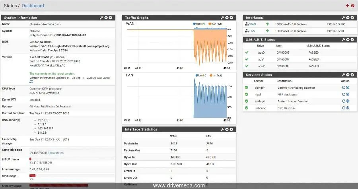Viewport: 358px width, 189px height.
Task: Open Traffic Graphs widget settings wrench
Action: [x=222, y=18]
